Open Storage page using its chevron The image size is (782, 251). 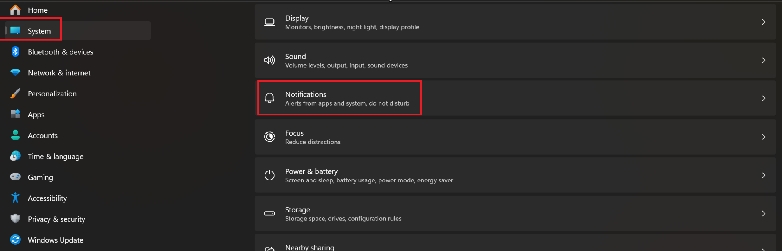763,214
